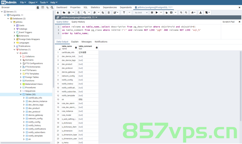Open the Find options dropdown arrow
242x144 pixels.
pos(89,13)
